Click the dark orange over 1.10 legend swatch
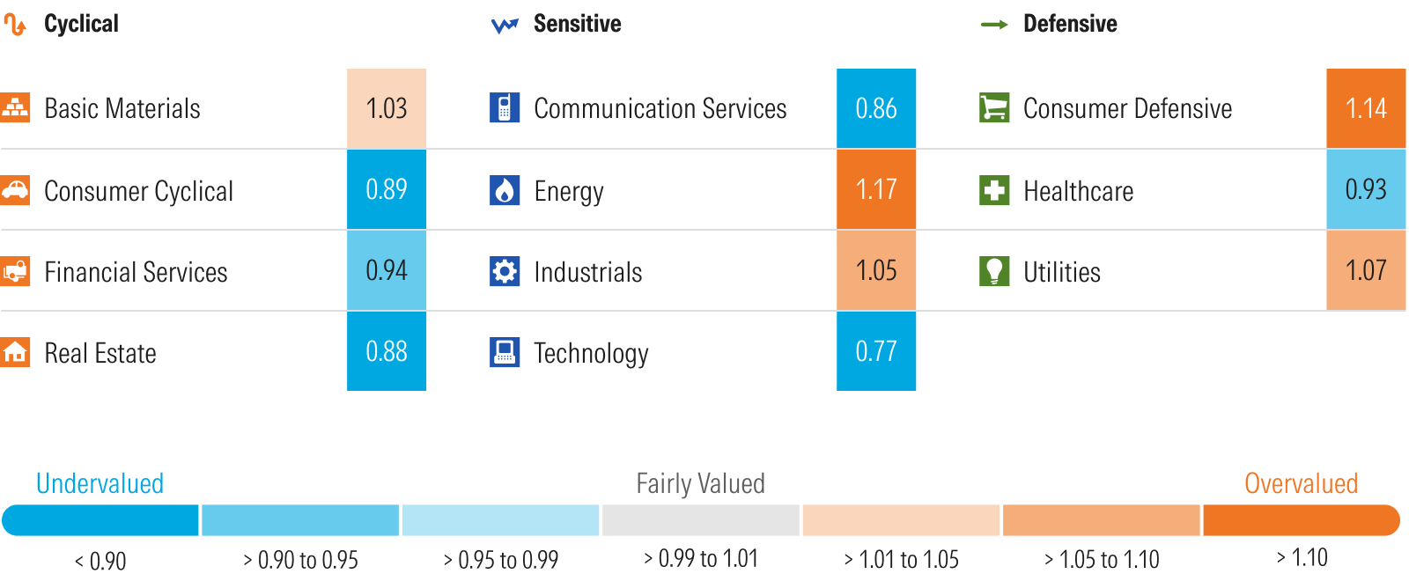This screenshot has width=1409, height=581. (1301, 520)
